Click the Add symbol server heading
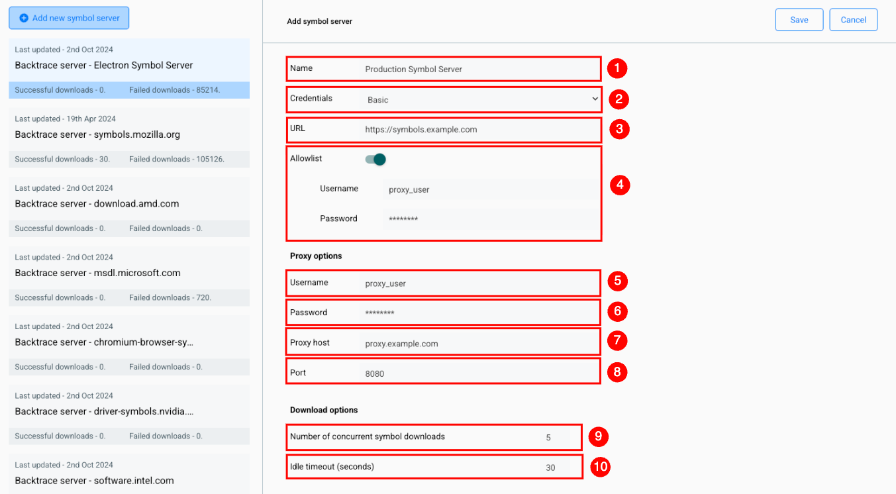 click(x=319, y=21)
